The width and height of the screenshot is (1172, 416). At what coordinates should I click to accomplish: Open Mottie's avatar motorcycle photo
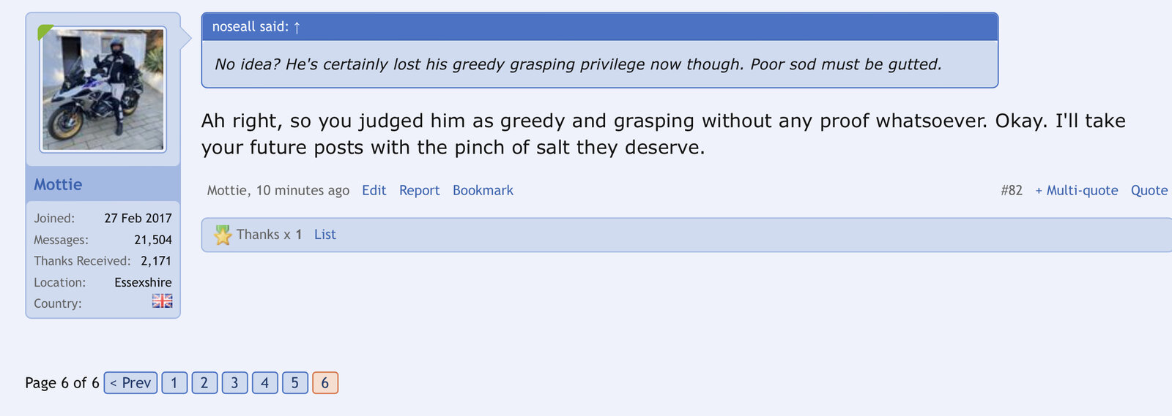point(103,89)
